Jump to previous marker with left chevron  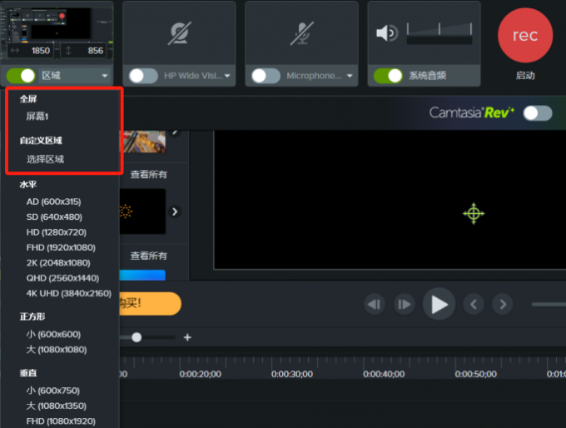pyautogui.click(x=474, y=305)
